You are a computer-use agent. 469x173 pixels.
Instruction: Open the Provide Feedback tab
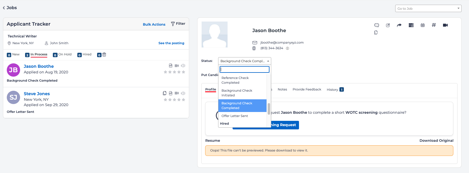[x=307, y=89]
